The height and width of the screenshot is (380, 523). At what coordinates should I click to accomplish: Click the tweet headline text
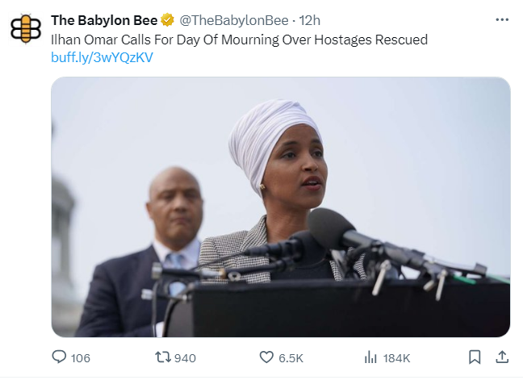[239, 40]
